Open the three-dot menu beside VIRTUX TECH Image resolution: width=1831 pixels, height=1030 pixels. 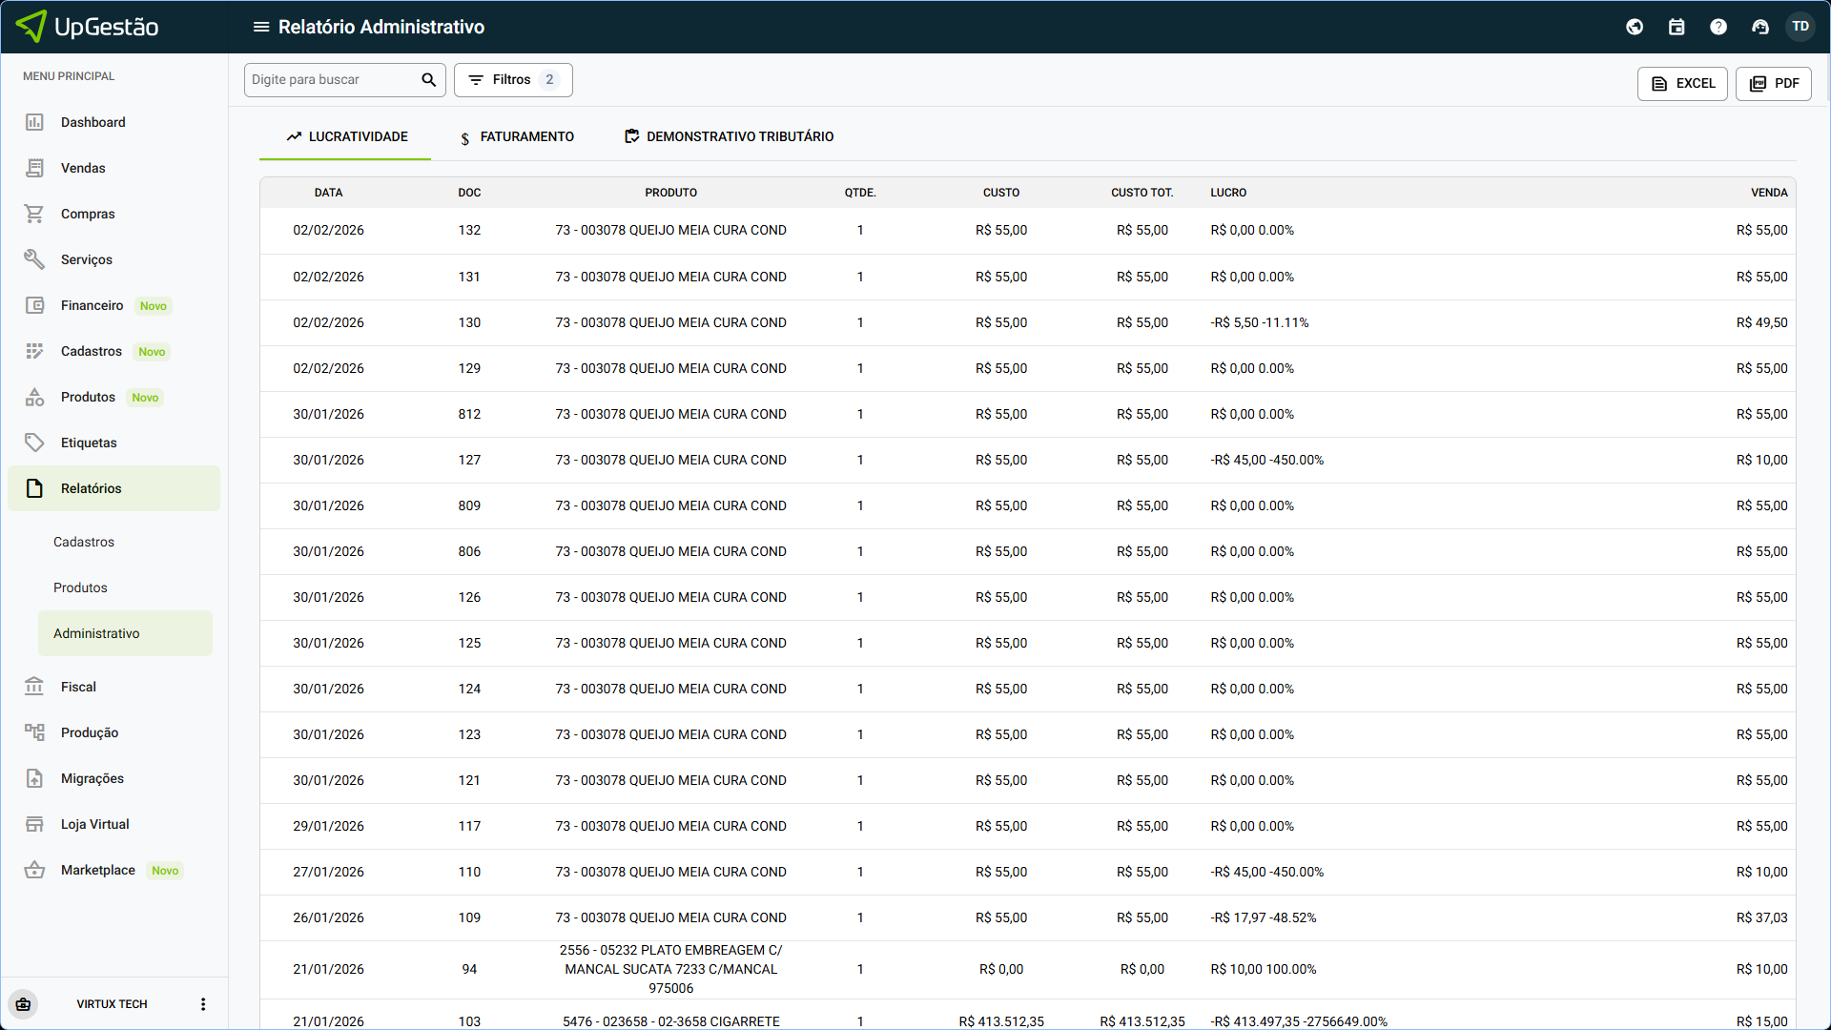point(202,1004)
